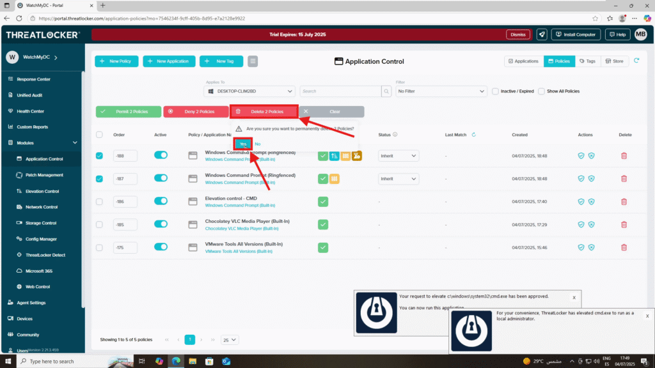655x368 pixels.
Task: Open Status Inherit dropdown in order -187 row
Action: coord(398,179)
